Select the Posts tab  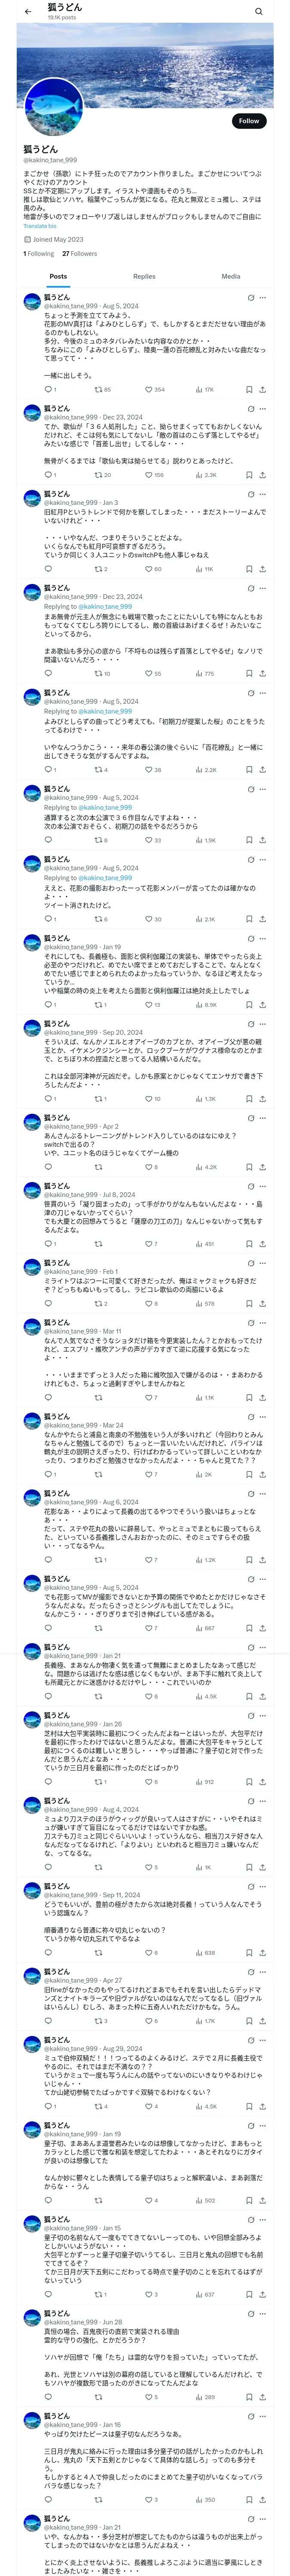point(59,276)
